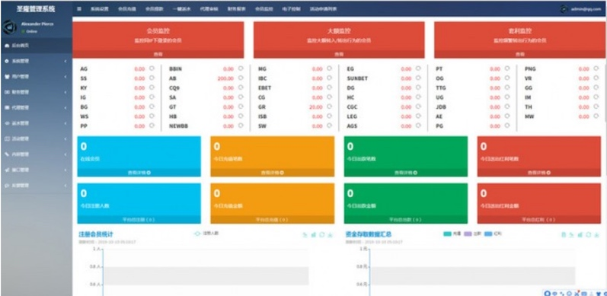Open data view icon of 资金存取数据汇总 chart
The width and height of the screenshot is (607, 296).
coord(564,234)
